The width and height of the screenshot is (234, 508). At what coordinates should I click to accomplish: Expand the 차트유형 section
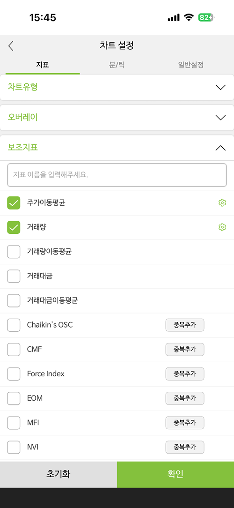(x=117, y=87)
